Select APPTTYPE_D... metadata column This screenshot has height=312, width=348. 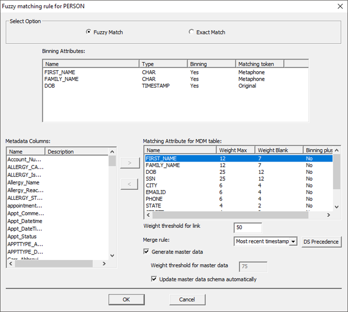25,252
